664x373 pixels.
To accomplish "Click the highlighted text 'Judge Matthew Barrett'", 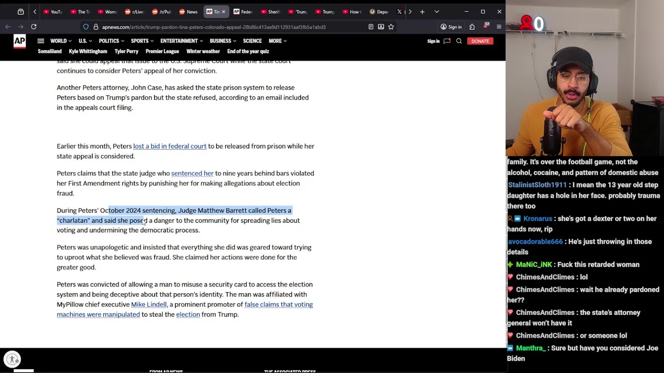I will pyautogui.click(x=212, y=210).
